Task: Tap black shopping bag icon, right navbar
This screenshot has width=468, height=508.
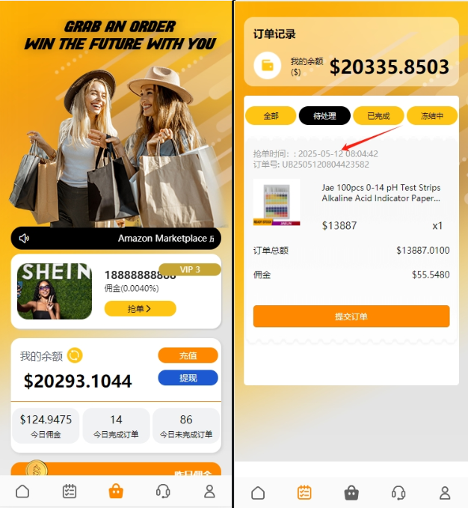Action: pos(351,493)
